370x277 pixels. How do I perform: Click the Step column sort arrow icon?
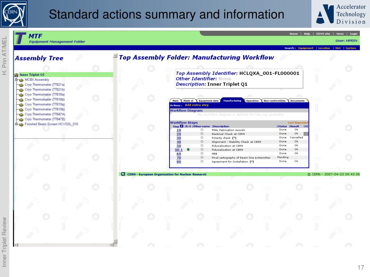click(181, 126)
